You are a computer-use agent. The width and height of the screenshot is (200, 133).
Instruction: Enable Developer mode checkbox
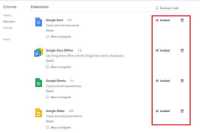click(157, 8)
